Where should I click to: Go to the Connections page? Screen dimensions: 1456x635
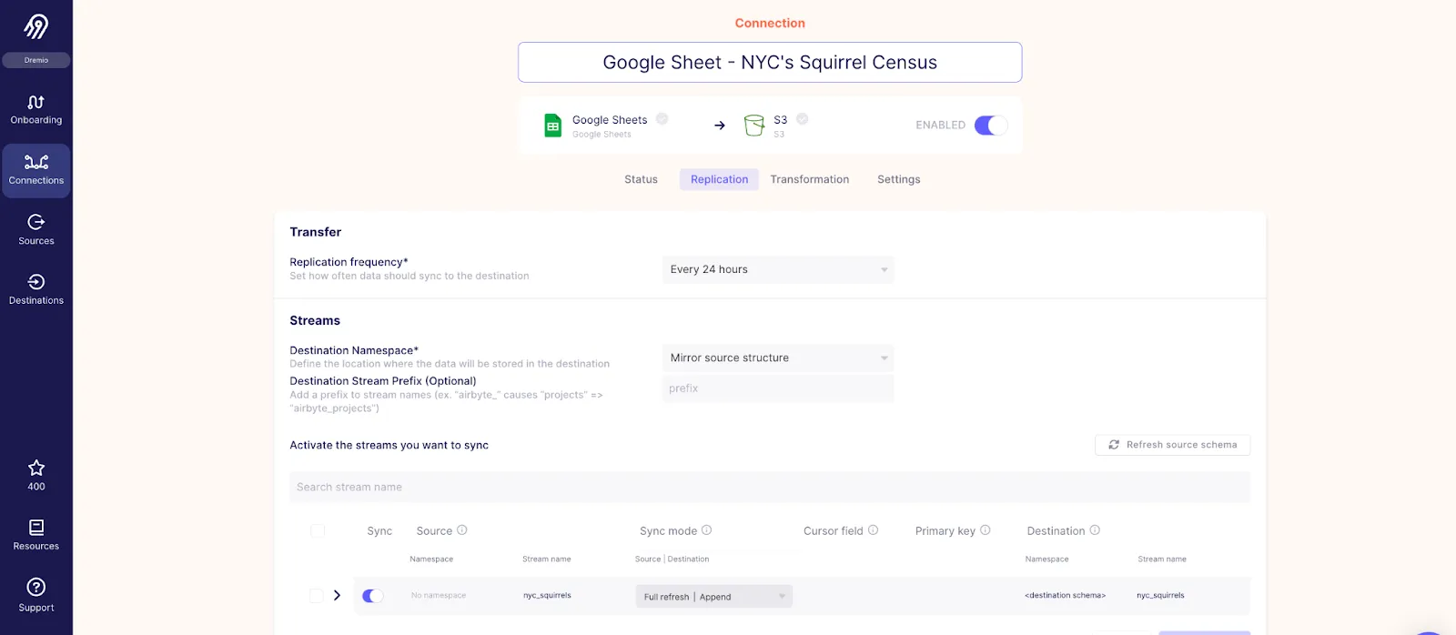[36, 170]
